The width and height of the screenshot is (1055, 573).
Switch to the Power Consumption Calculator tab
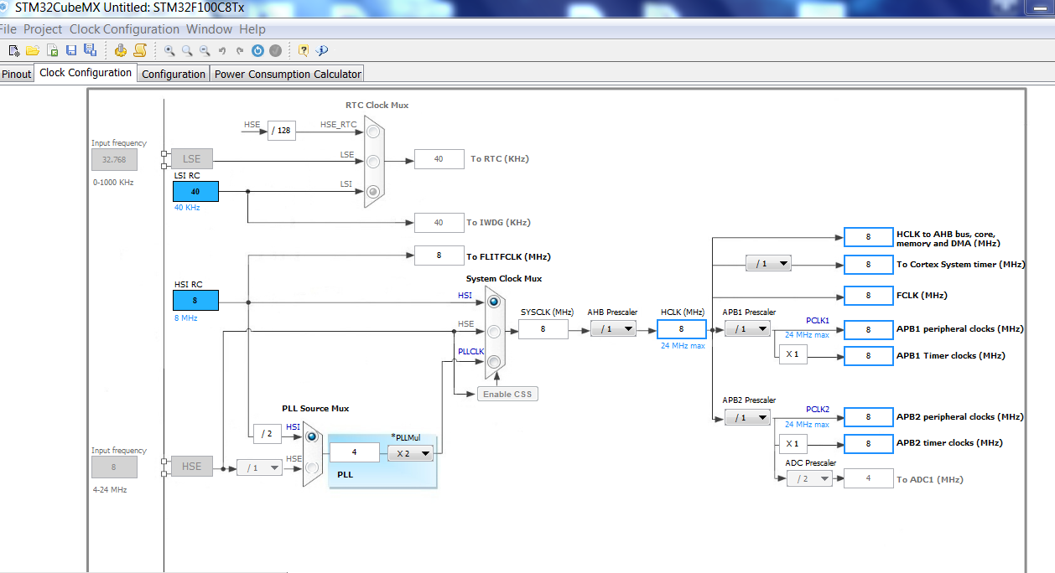[x=288, y=74]
